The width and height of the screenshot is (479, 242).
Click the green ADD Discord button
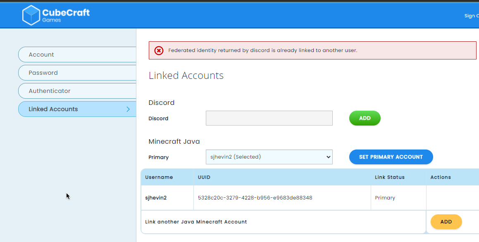click(365, 118)
